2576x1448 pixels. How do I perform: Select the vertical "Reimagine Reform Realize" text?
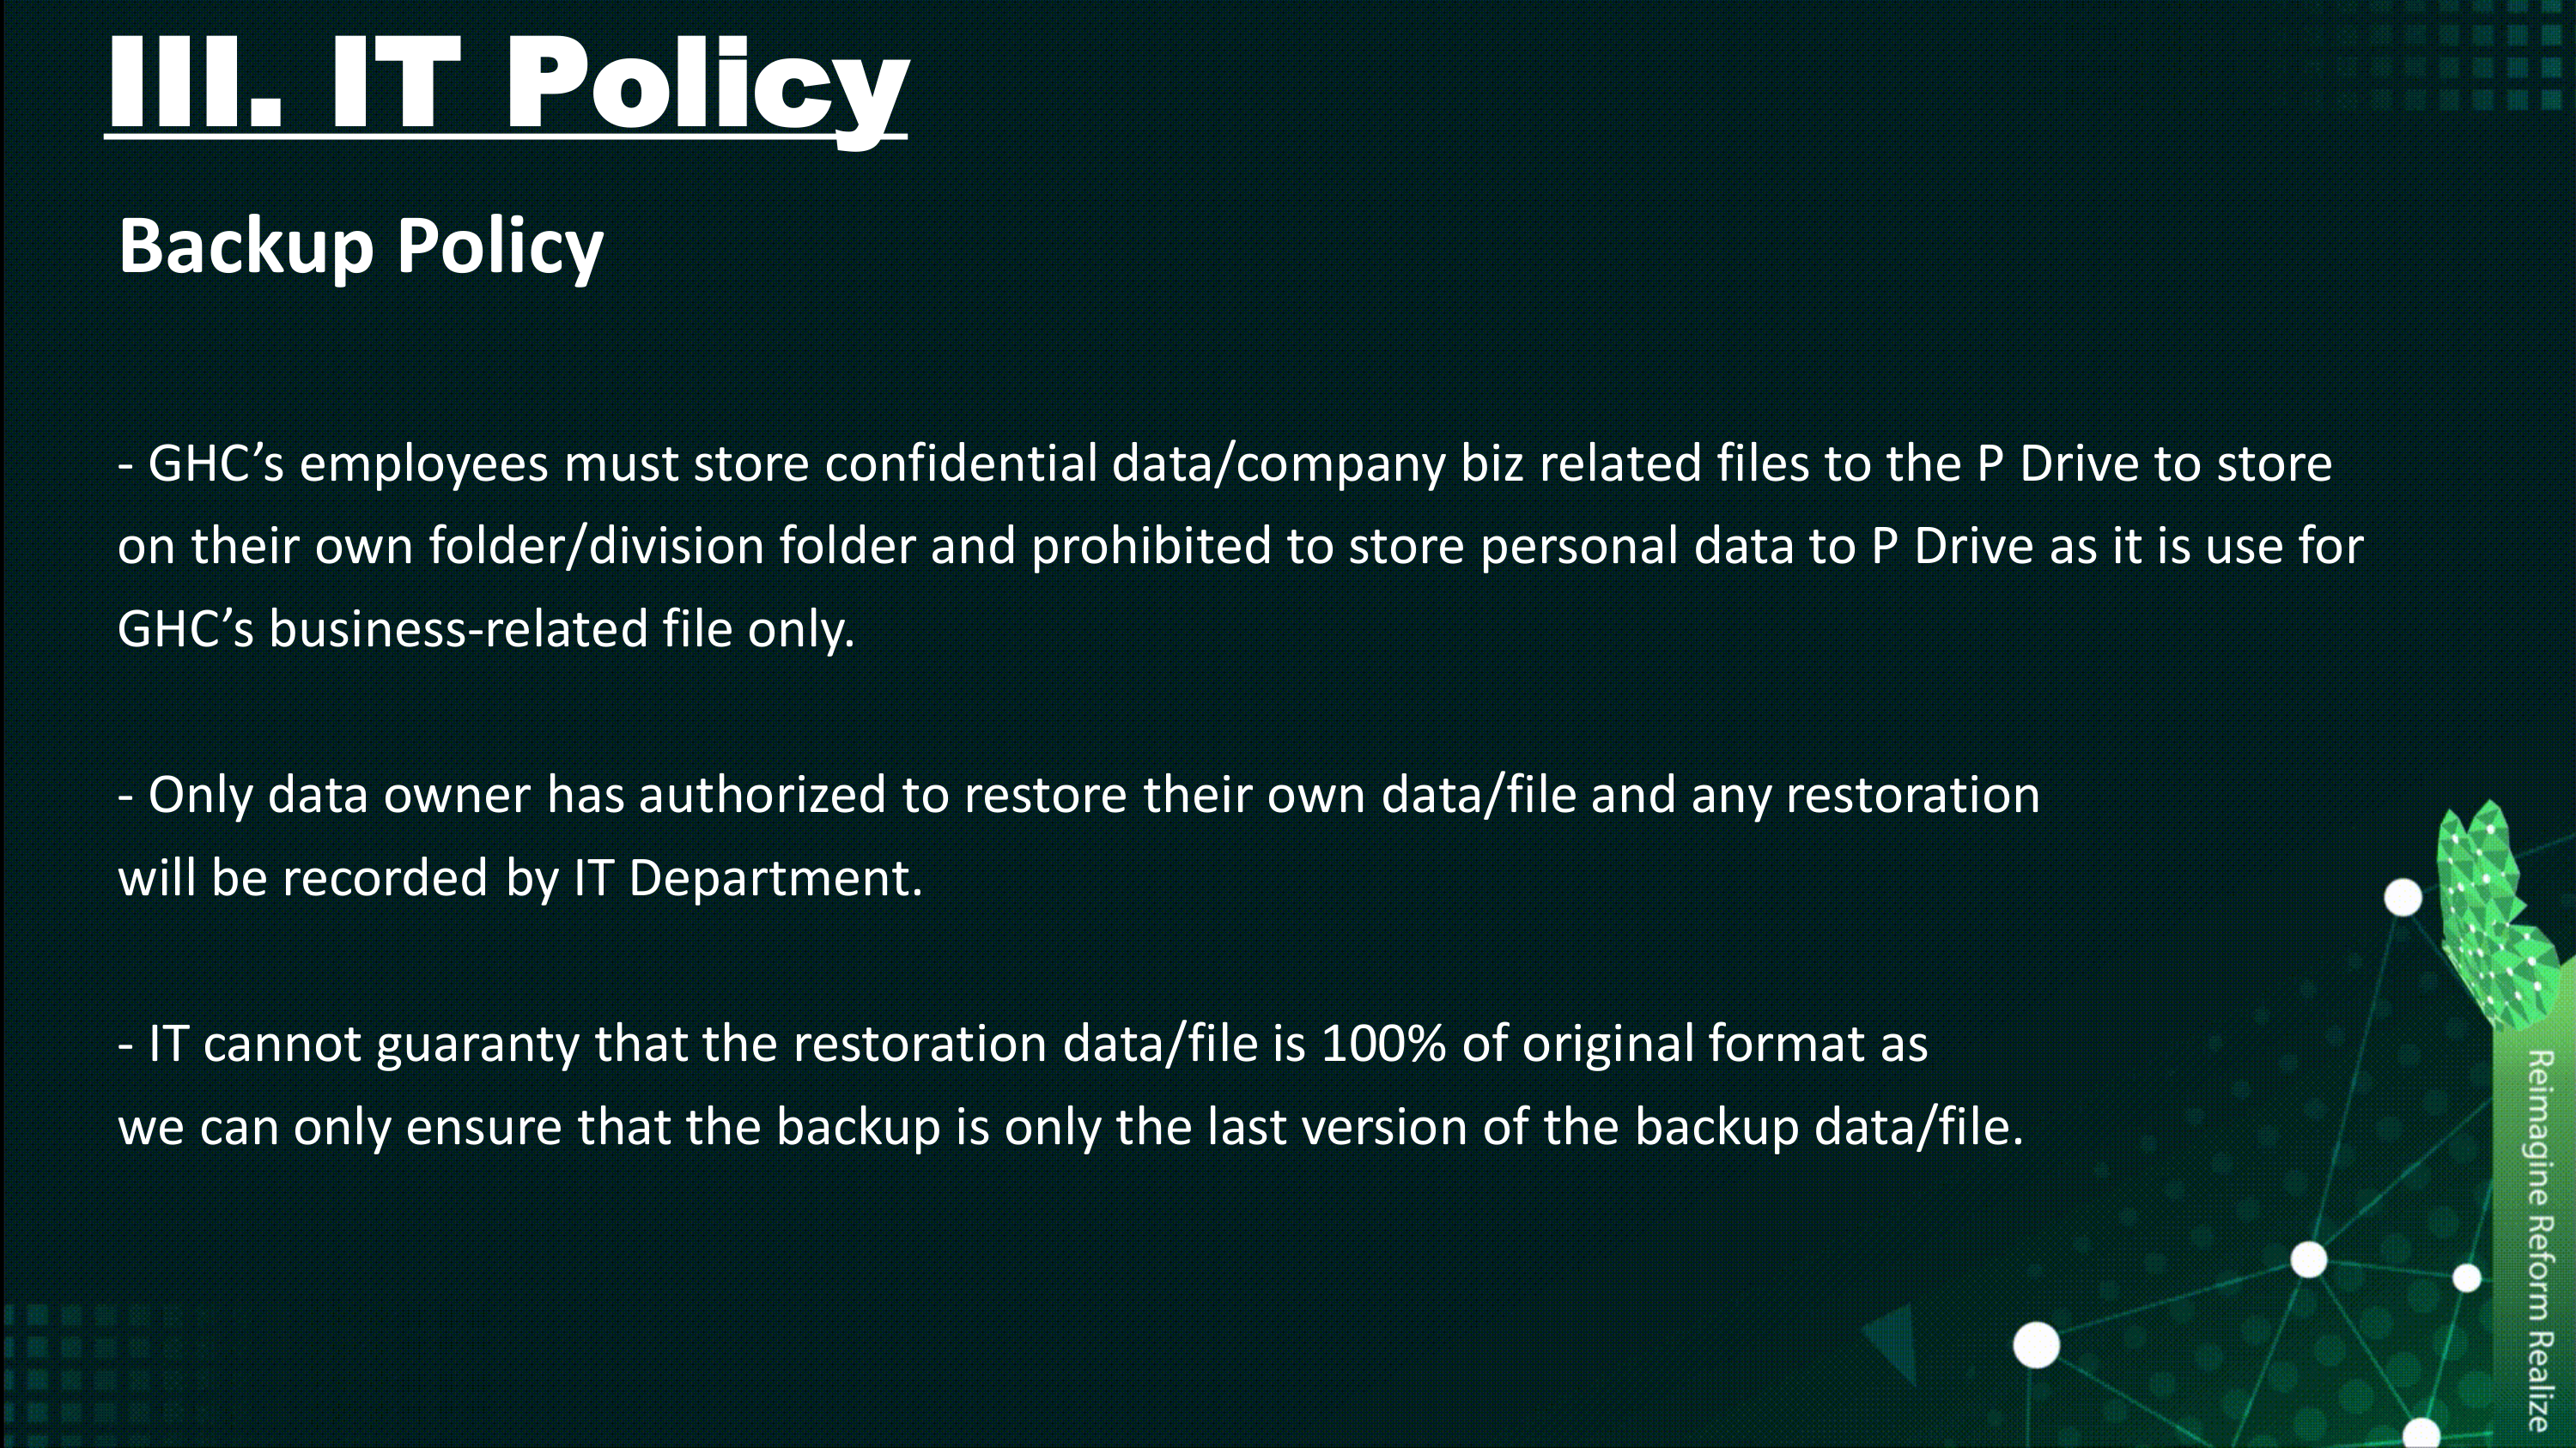pyautogui.click(x=2539, y=1239)
